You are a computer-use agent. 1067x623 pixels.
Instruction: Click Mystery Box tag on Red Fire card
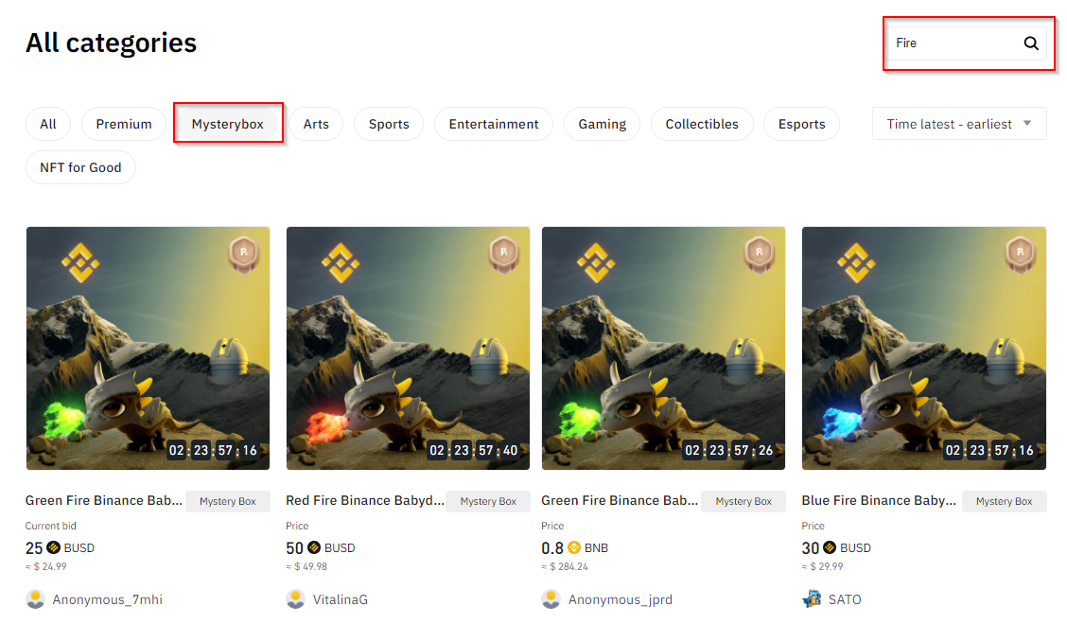[488, 501]
